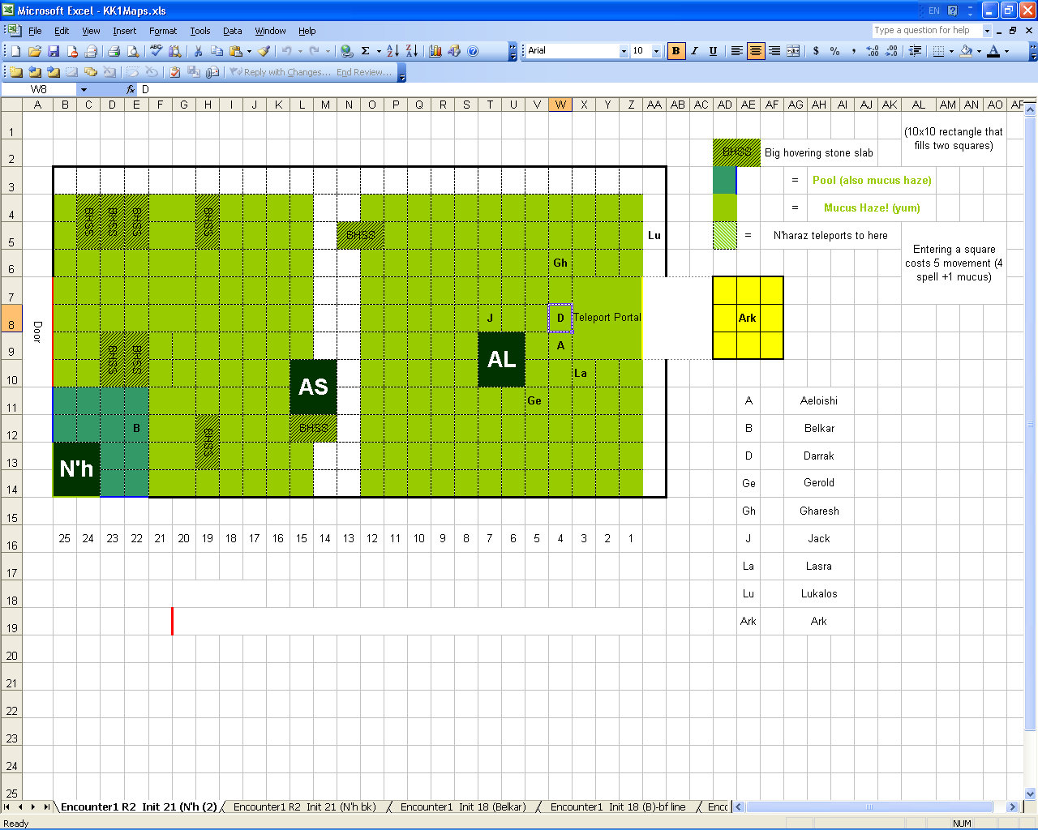Toggle Bold formatting
The image size is (1038, 830).
coord(676,51)
